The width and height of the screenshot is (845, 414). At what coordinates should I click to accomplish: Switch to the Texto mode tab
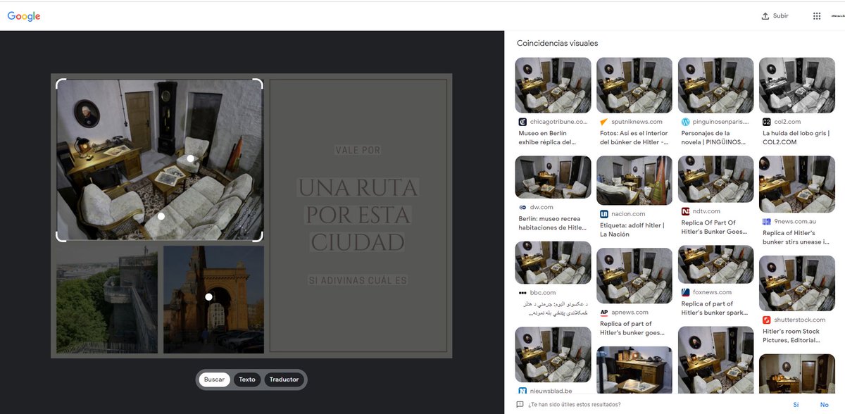[247, 379]
